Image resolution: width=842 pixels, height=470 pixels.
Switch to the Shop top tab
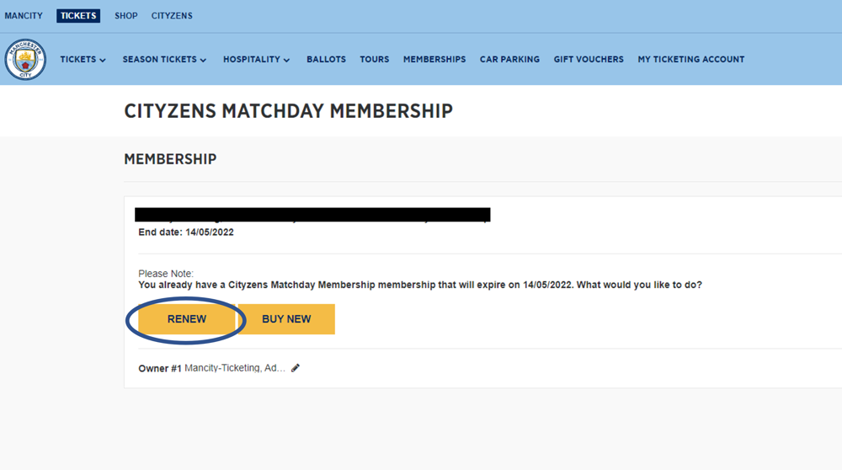point(126,15)
